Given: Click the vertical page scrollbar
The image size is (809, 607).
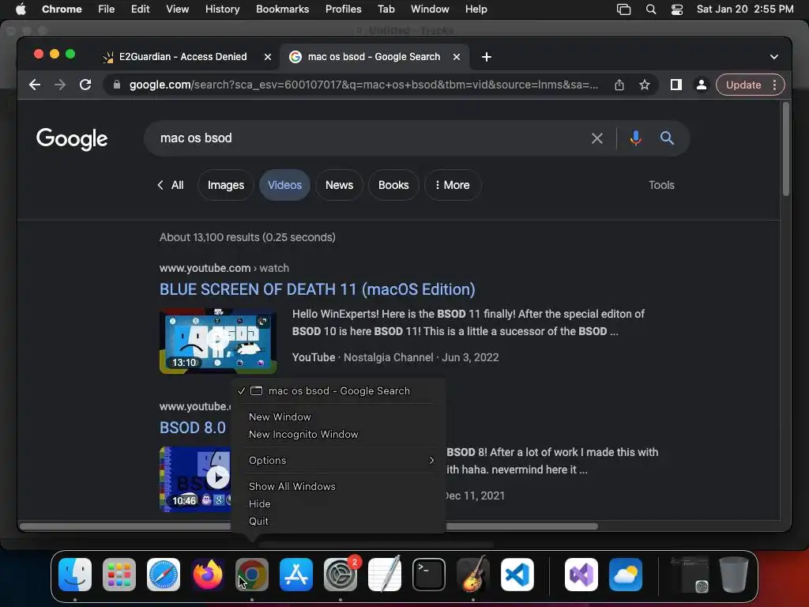Looking at the screenshot, I should click(786, 149).
